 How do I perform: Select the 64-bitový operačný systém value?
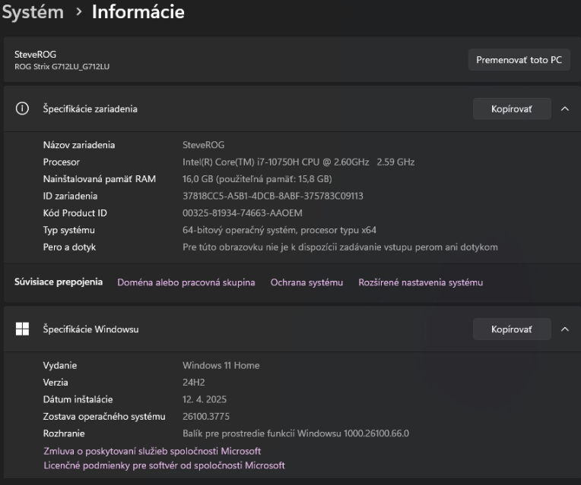(x=279, y=230)
